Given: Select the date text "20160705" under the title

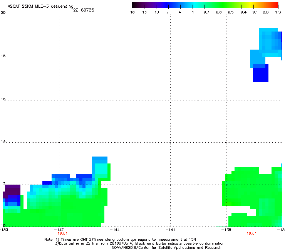Looking at the screenshot, I should tap(84, 10).
